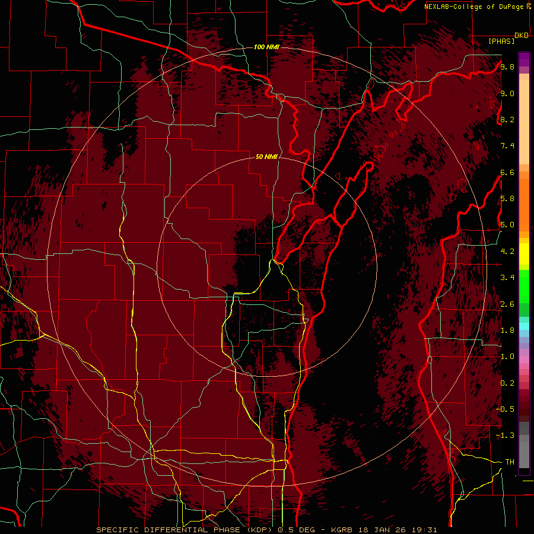
Task: Click the 8.2 scale value
Action: coord(507,119)
